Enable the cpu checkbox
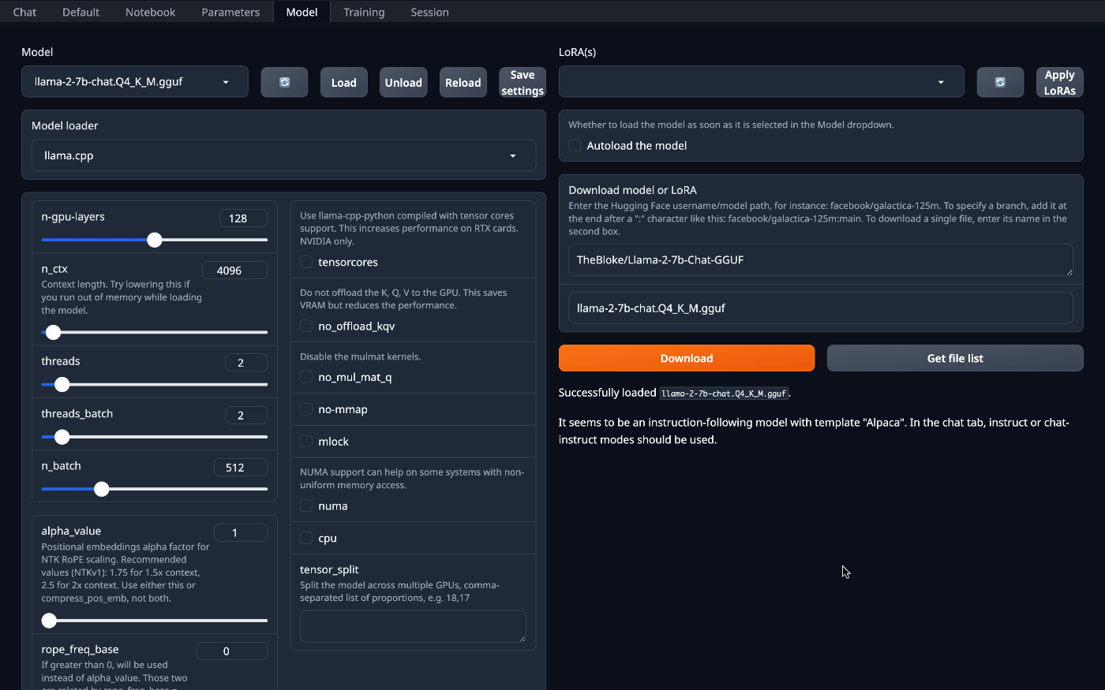Image resolution: width=1105 pixels, height=690 pixels. pos(306,538)
